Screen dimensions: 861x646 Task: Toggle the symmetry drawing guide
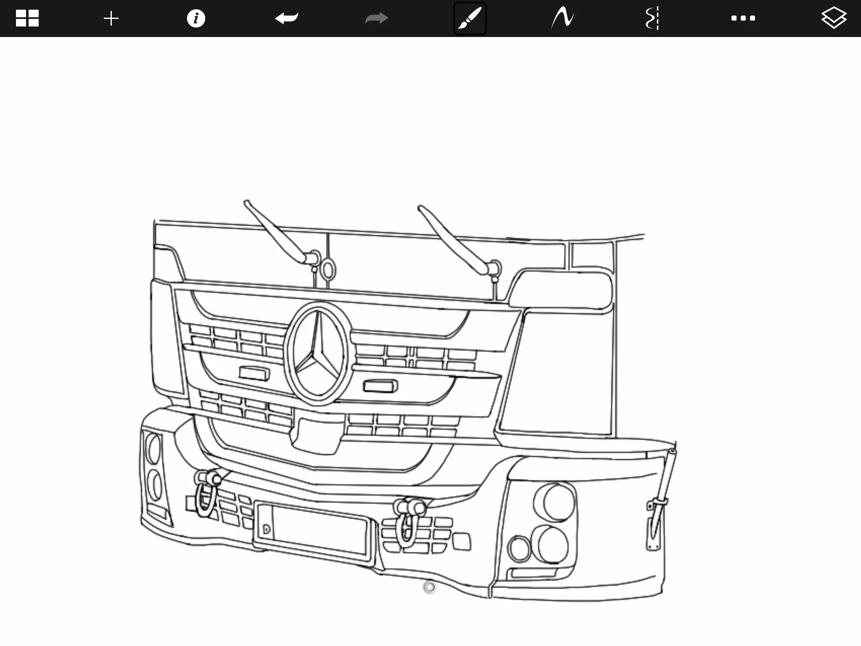point(652,19)
